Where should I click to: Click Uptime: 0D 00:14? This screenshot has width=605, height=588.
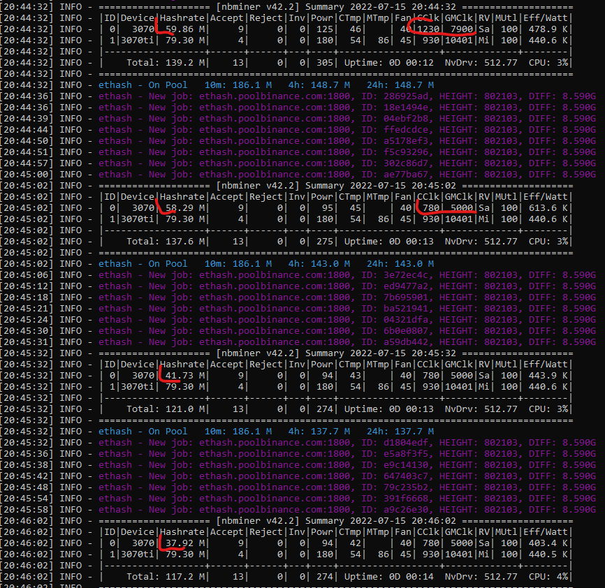(x=389, y=577)
